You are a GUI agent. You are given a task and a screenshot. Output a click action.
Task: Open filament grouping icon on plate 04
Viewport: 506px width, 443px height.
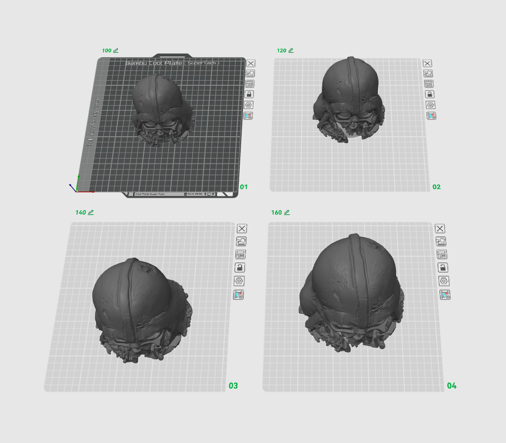(x=445, y=295)
